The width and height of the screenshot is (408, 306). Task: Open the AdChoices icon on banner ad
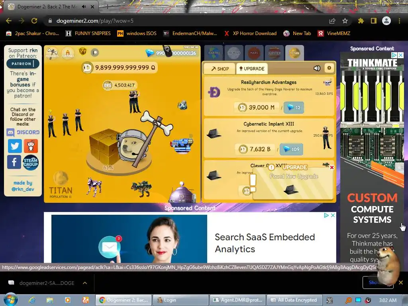326,215
